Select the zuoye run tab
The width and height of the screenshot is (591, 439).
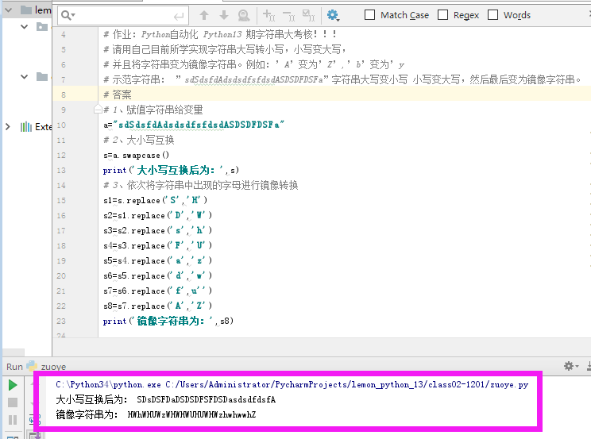(x=54, y=367)
